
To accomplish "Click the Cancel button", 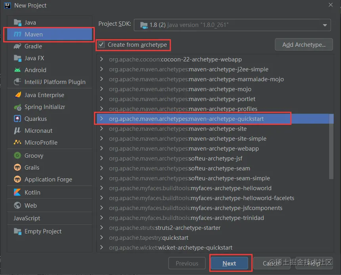I will pyautogui.click(x=272, y=263).
